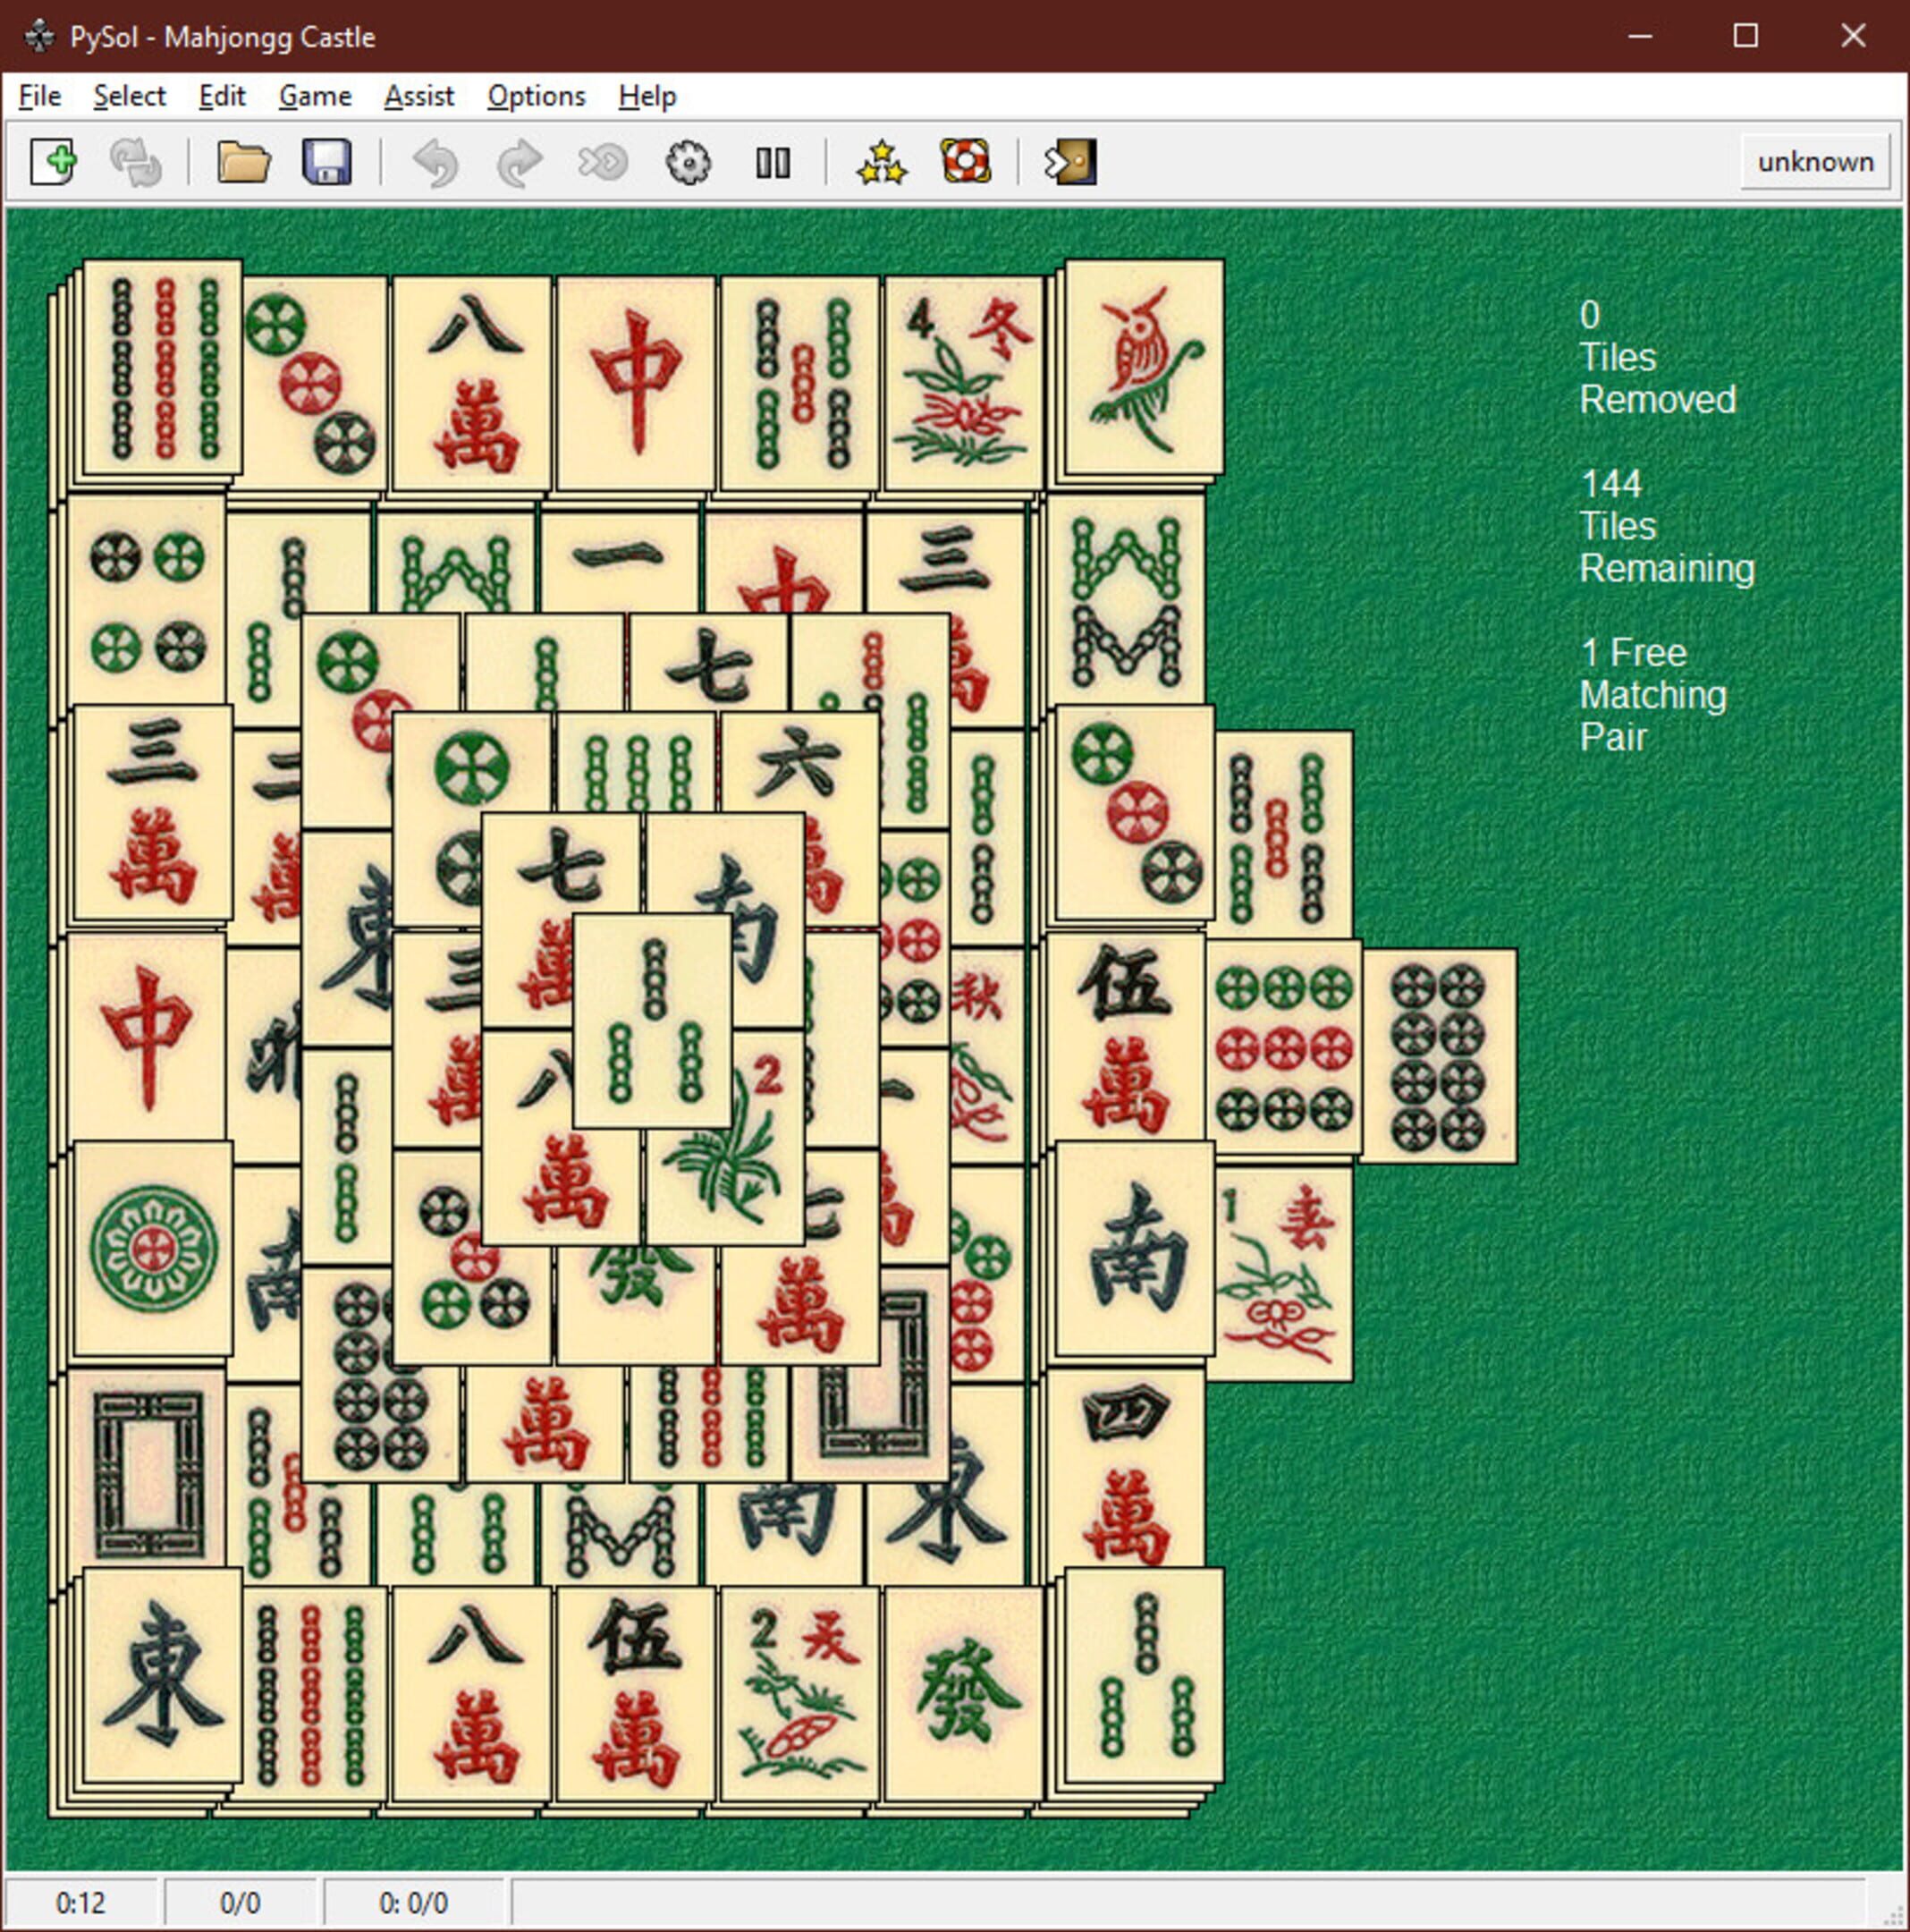Open the Select menu
Screen dimensions: 1910x1932
point(129,96)
